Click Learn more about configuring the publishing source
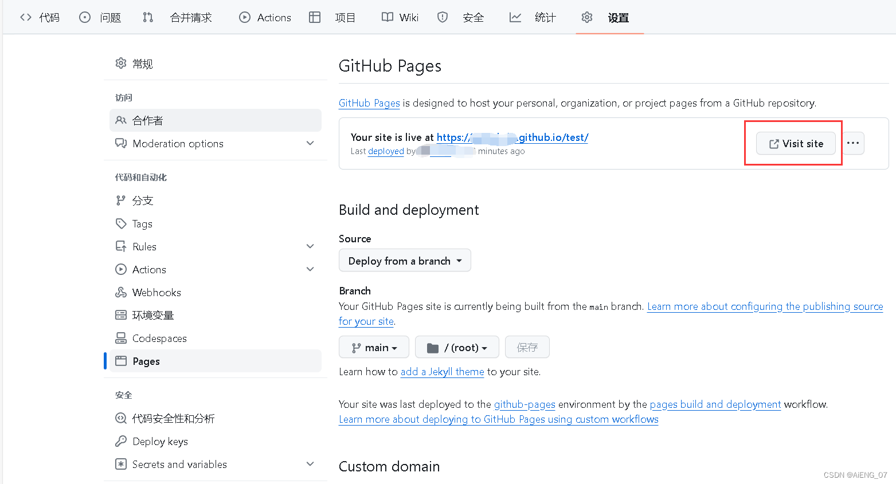 click(765, 306)
